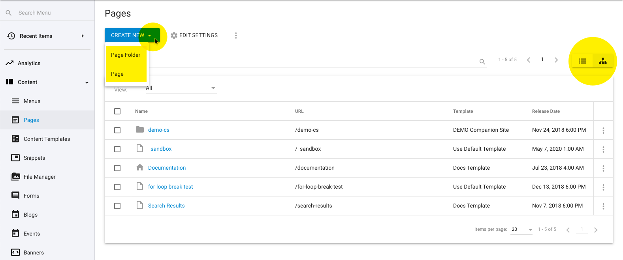Switch to list view icon
This screenshot has height=260, width=623.
[x=582, y=61]
